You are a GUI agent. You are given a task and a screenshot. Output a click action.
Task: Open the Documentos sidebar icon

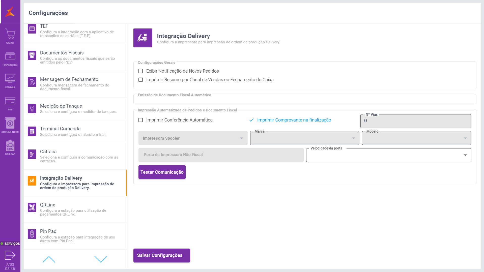[10, 123]
